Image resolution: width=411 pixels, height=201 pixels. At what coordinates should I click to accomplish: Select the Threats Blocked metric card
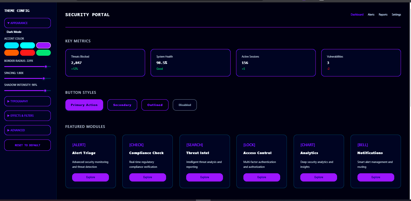click(105, 63)
